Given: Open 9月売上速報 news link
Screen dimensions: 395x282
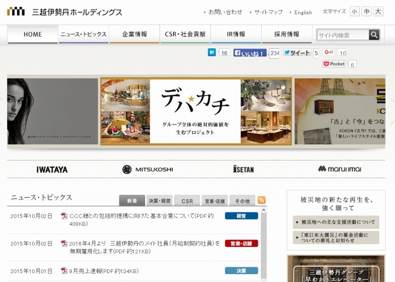Looking at the screenshot, I should pyautogui.click(x=104, y=271).
